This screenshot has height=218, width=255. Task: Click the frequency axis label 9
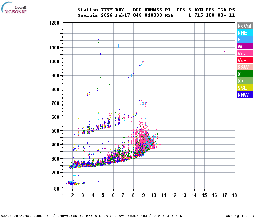tap(144, 195)
